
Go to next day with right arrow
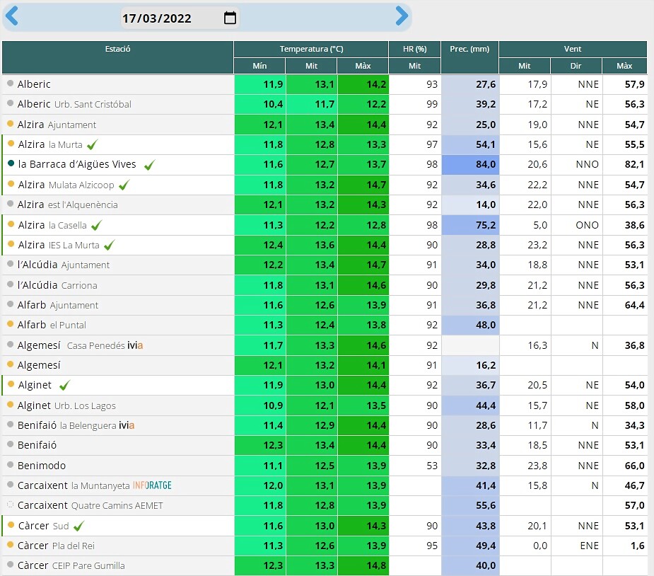(402, 16)
